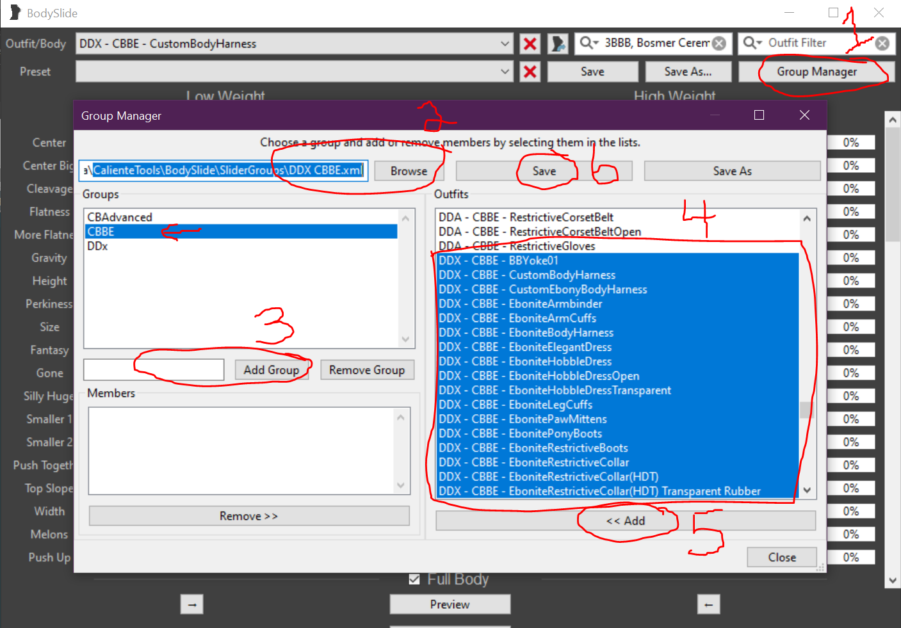Screen dimensions: 901x628
Task: Select DDX - CBBE - EbonitePawMittens outfit
Action: point(617,419)
